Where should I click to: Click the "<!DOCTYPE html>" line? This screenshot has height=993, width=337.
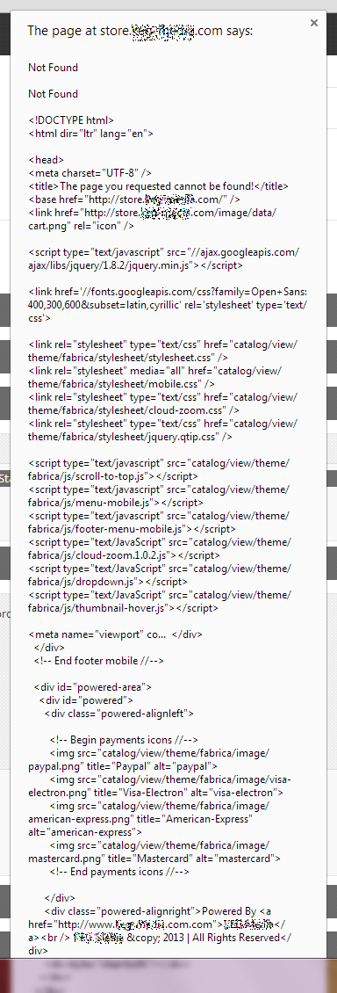tap(71, 120)
